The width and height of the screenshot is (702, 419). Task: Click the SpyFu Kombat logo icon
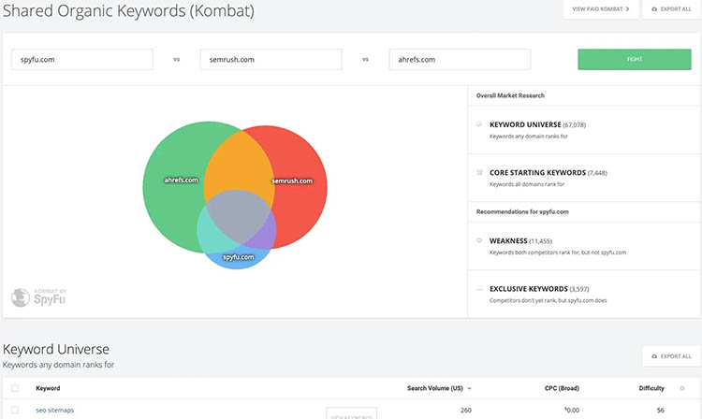tap(21, 297)
